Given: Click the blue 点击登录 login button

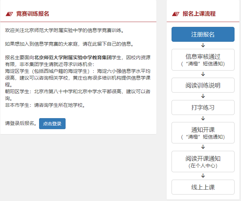Looking at the screenshot, I should click(x=52, y=124).
